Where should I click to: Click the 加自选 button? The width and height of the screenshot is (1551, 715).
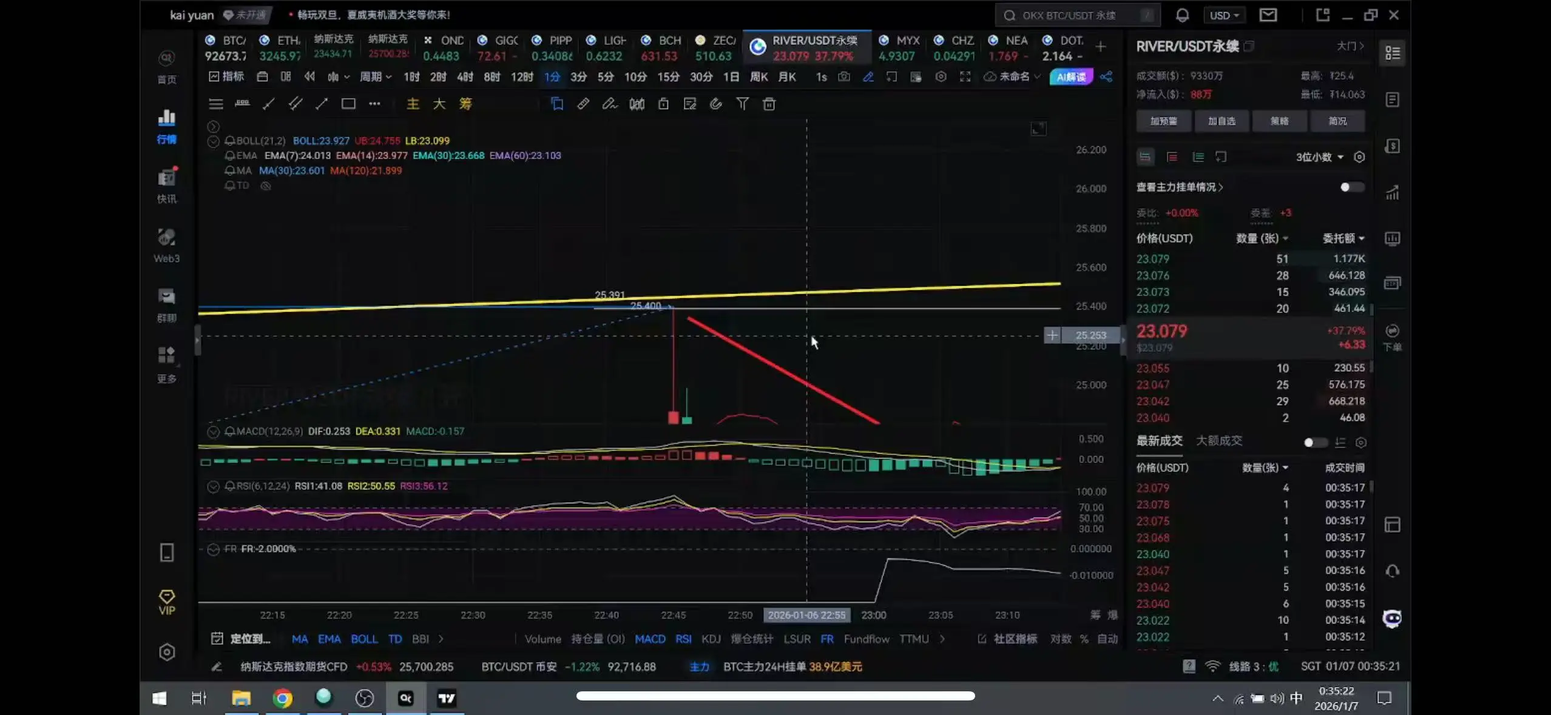tap(1221, 121)
